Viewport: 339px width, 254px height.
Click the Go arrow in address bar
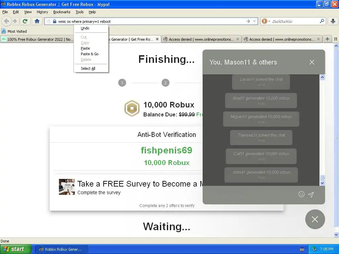click(248, 21)
